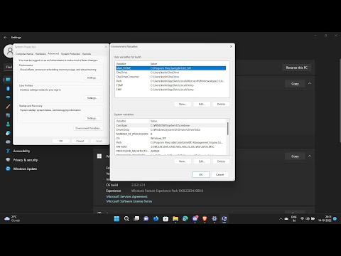This screenshot has width=341, height=256.
Task: Open Teams Chat icon on taskbar
Action: coord(146,218)
